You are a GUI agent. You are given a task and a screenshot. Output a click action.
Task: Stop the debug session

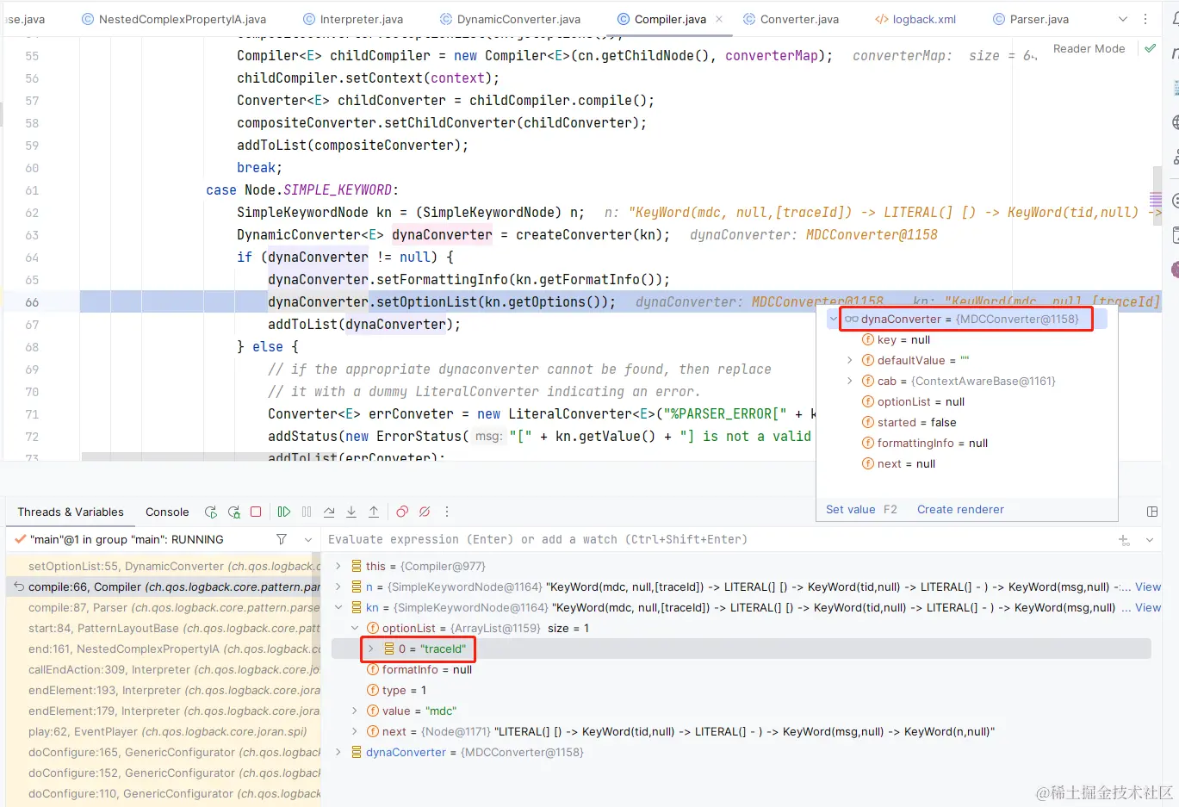[256, 512]
